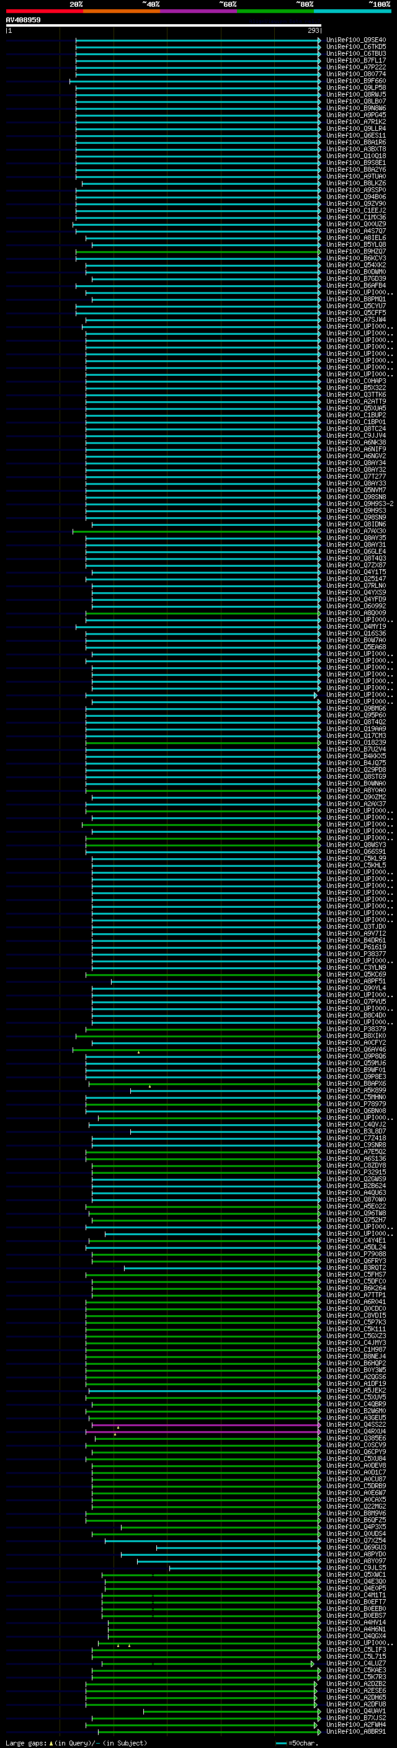This screenshot has height=1748, width=397.
Task: Open hit UniRef100_B7FL17
Action: pos(356,60)
